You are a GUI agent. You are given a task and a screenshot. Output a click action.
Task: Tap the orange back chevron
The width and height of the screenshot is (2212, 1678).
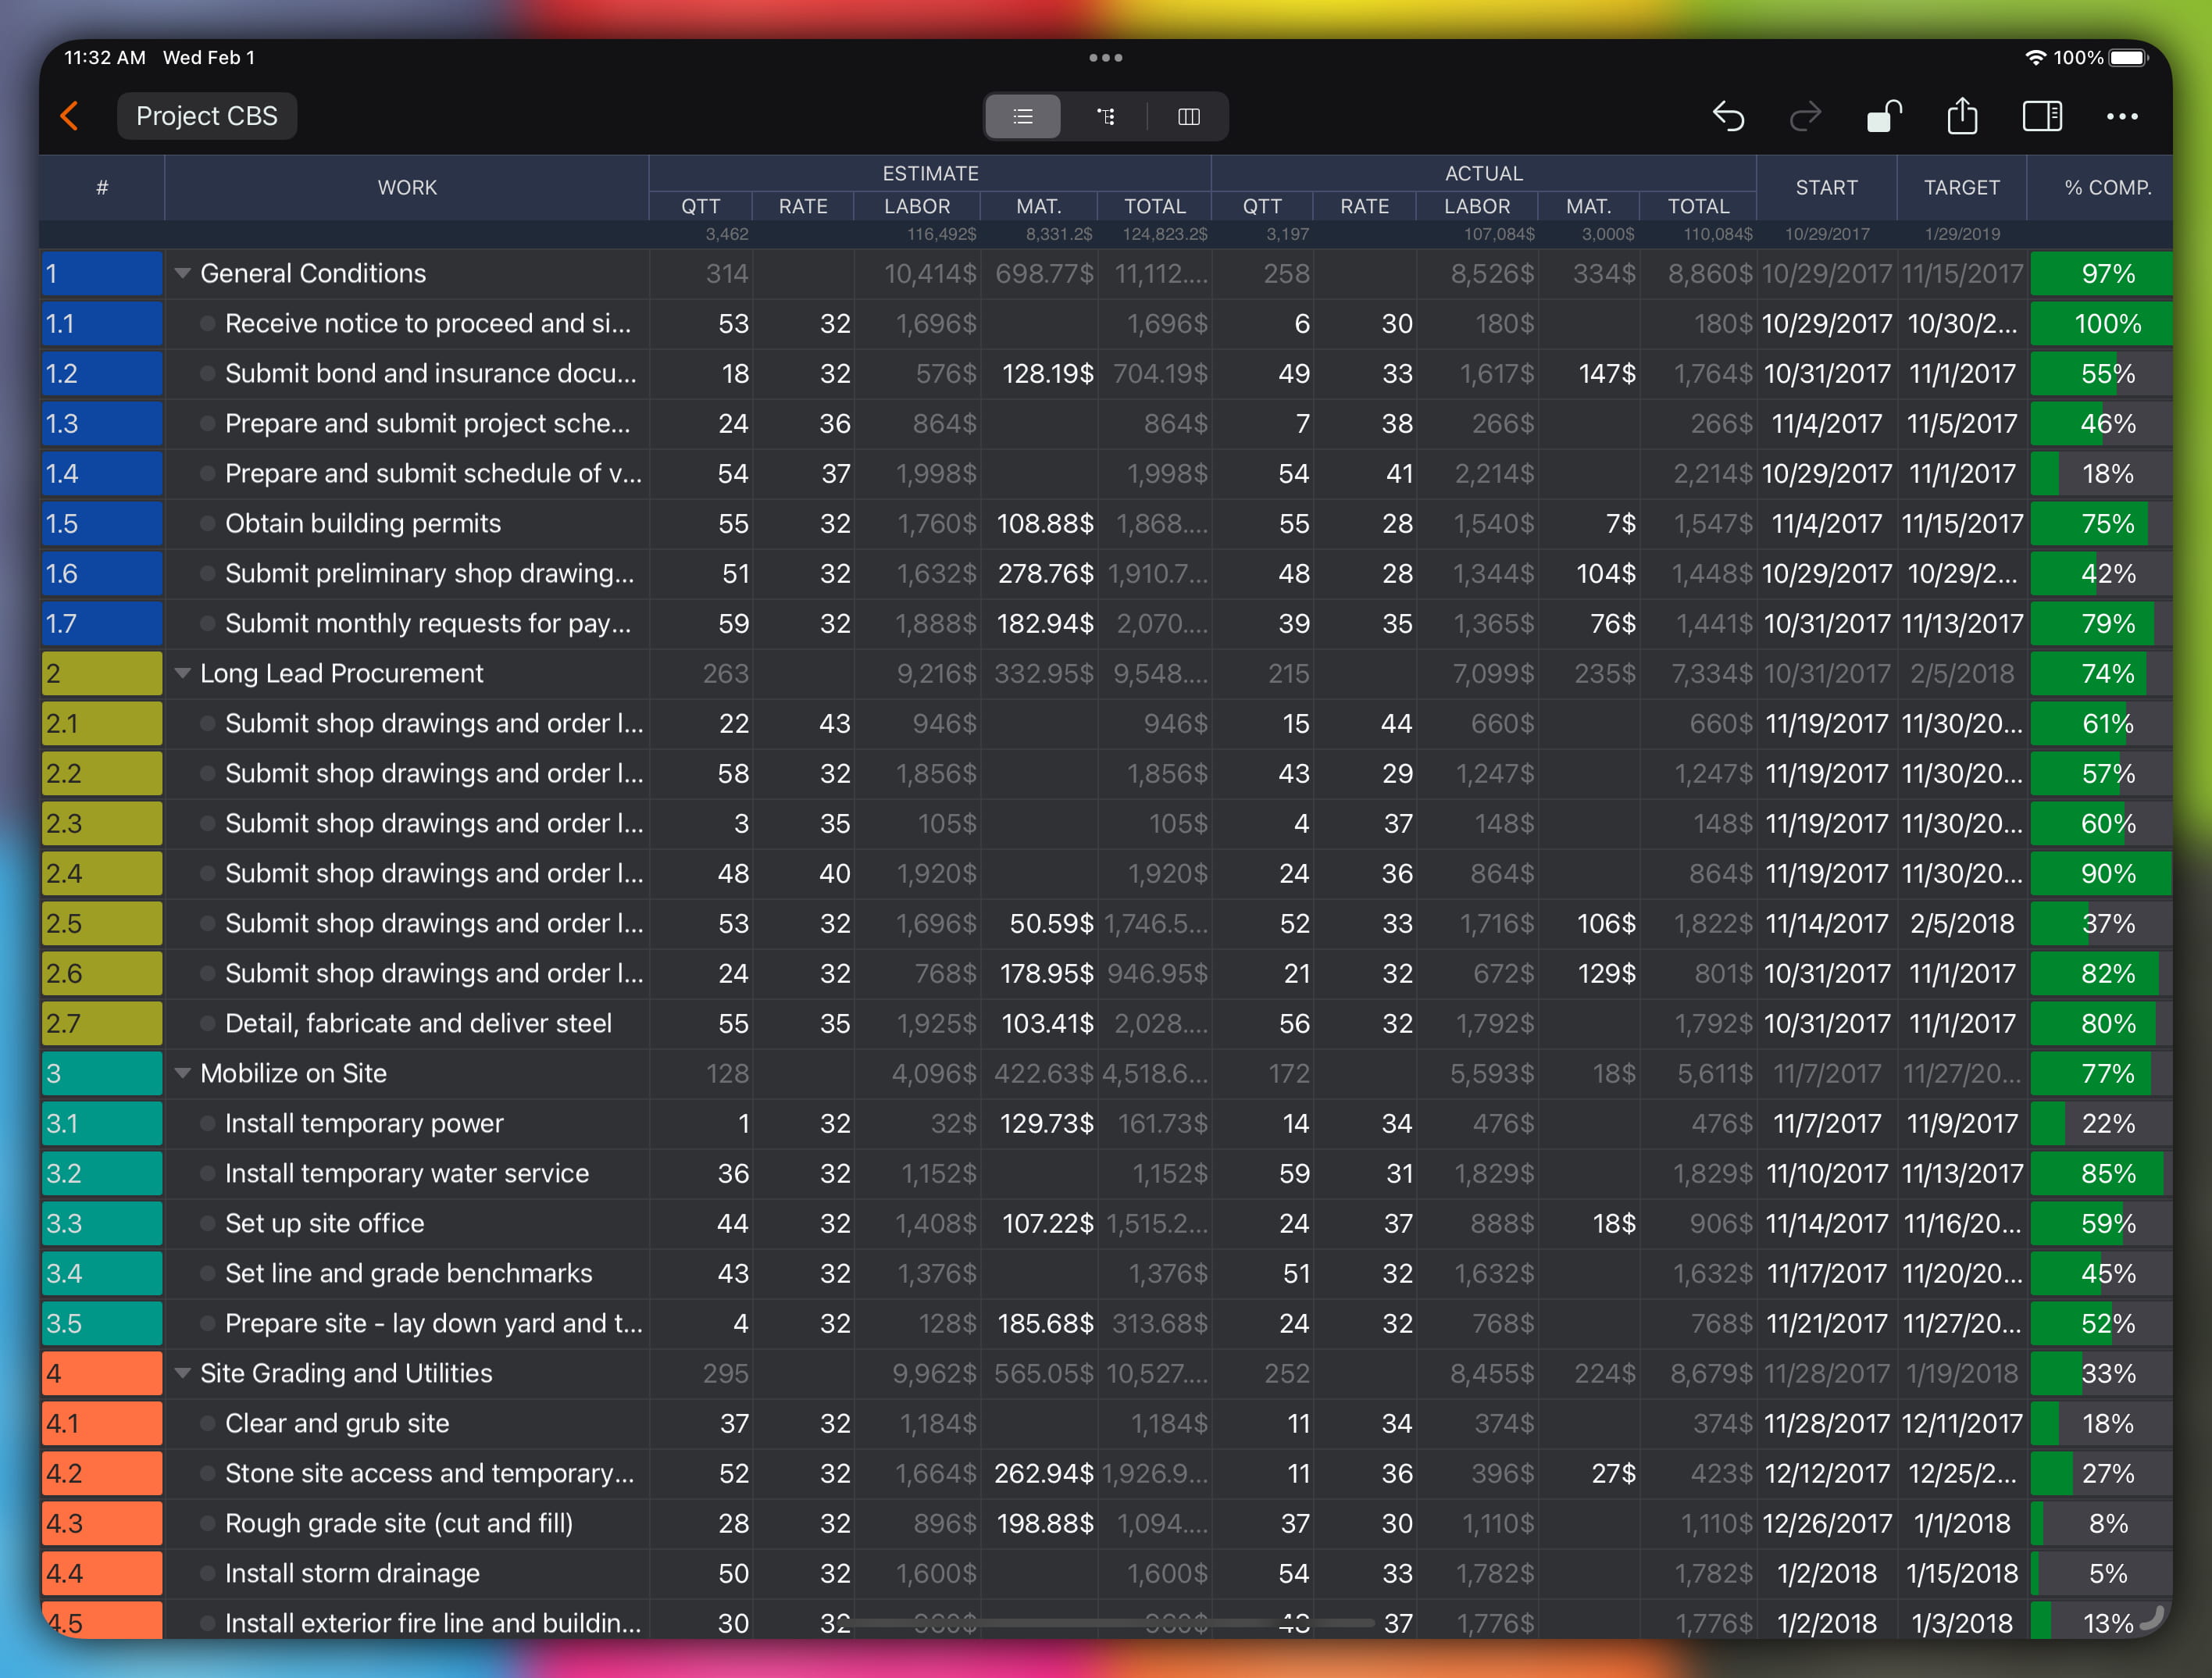point(69,116)
